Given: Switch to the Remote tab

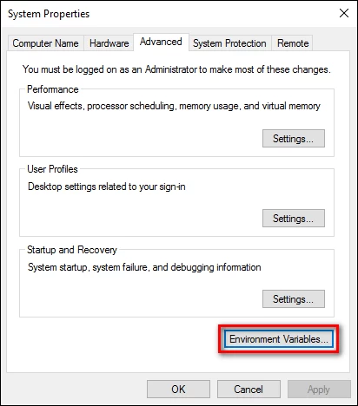Looking at the screenshot, I should pos(293,43).
